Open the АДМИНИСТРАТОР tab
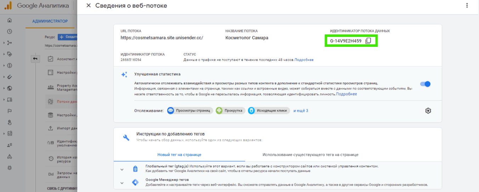 [50, 21]
